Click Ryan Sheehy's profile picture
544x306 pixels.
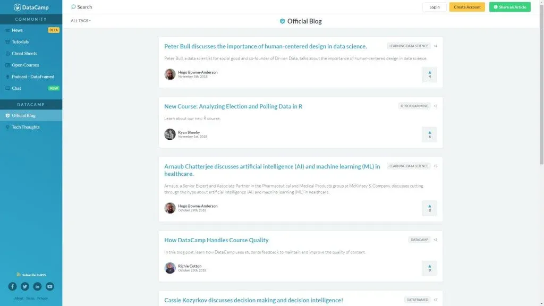(x=170, y=134)
